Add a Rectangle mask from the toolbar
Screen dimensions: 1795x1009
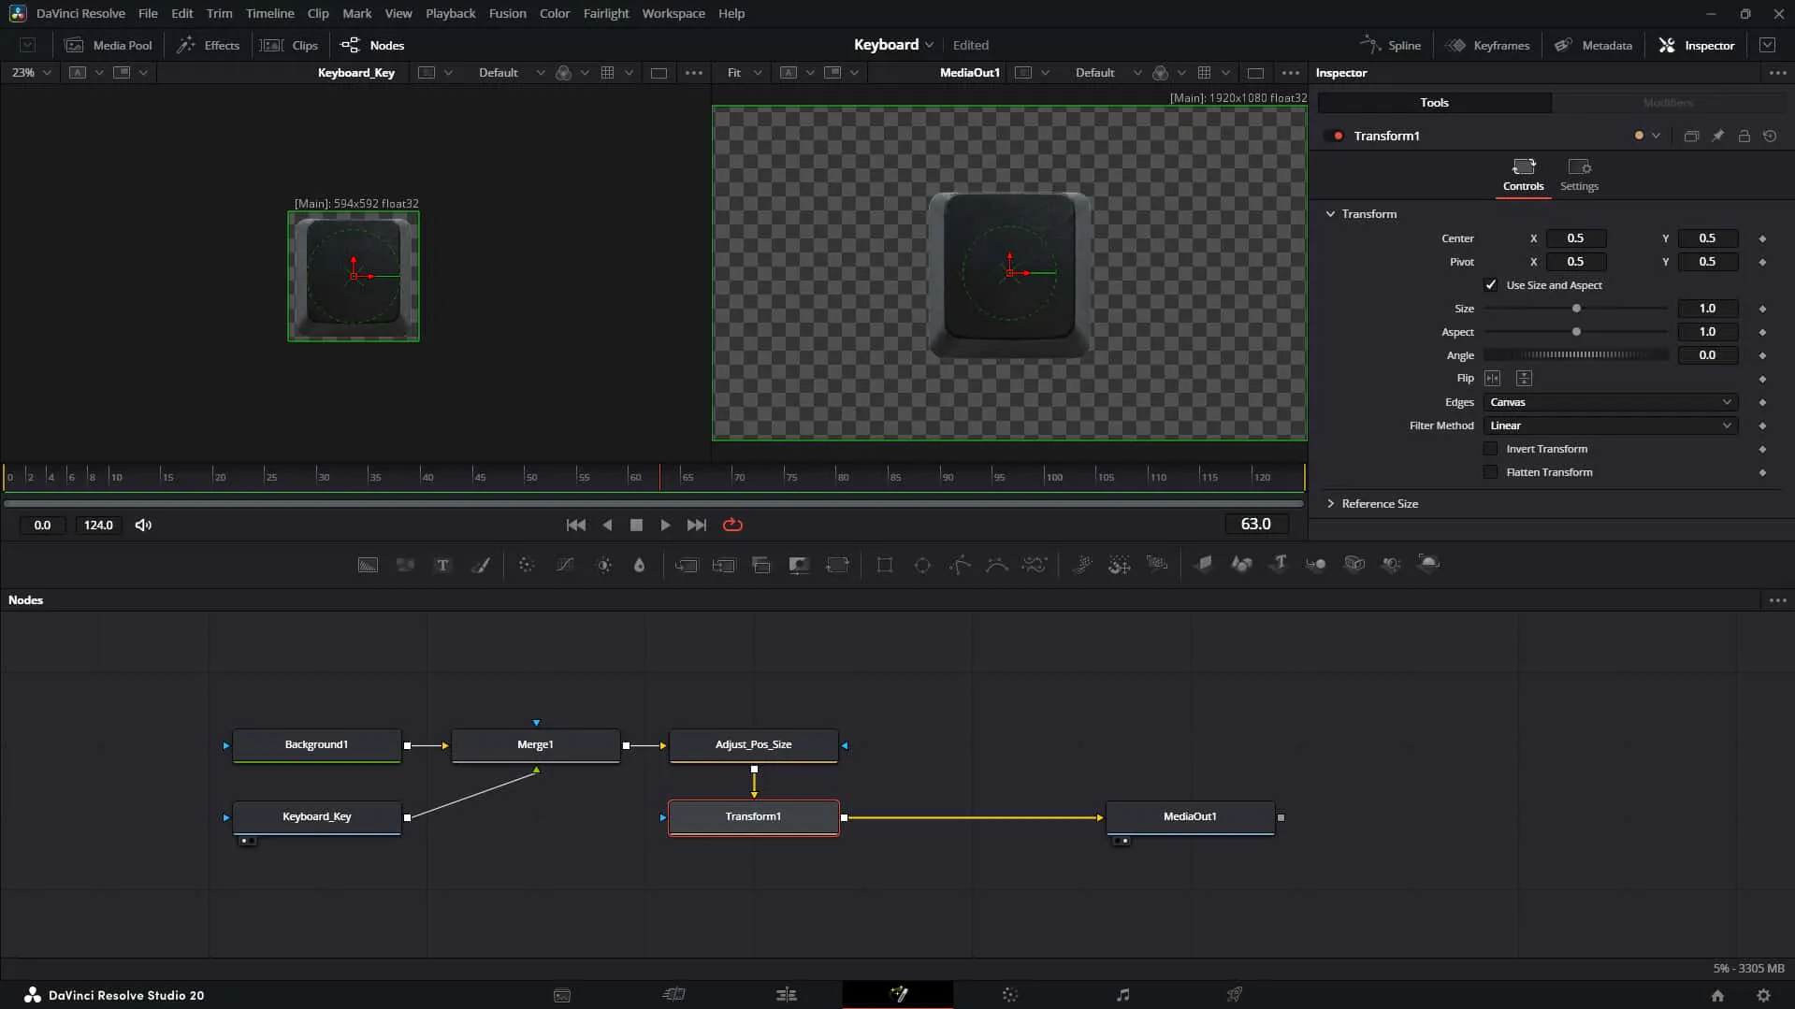tap(884, 565)
